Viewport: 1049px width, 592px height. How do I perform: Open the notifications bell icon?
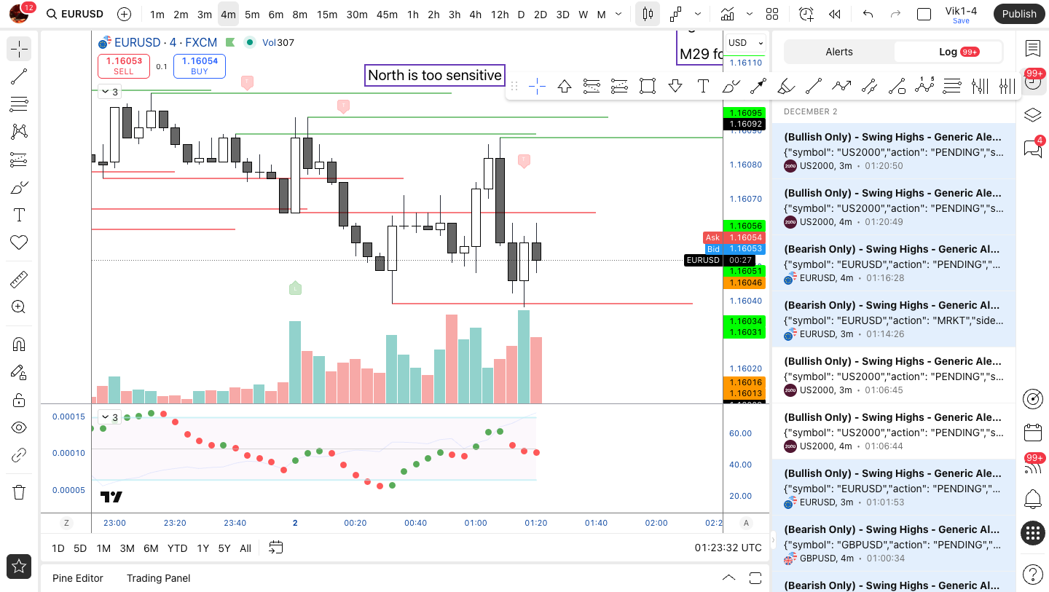click(x=1032, y=500)
